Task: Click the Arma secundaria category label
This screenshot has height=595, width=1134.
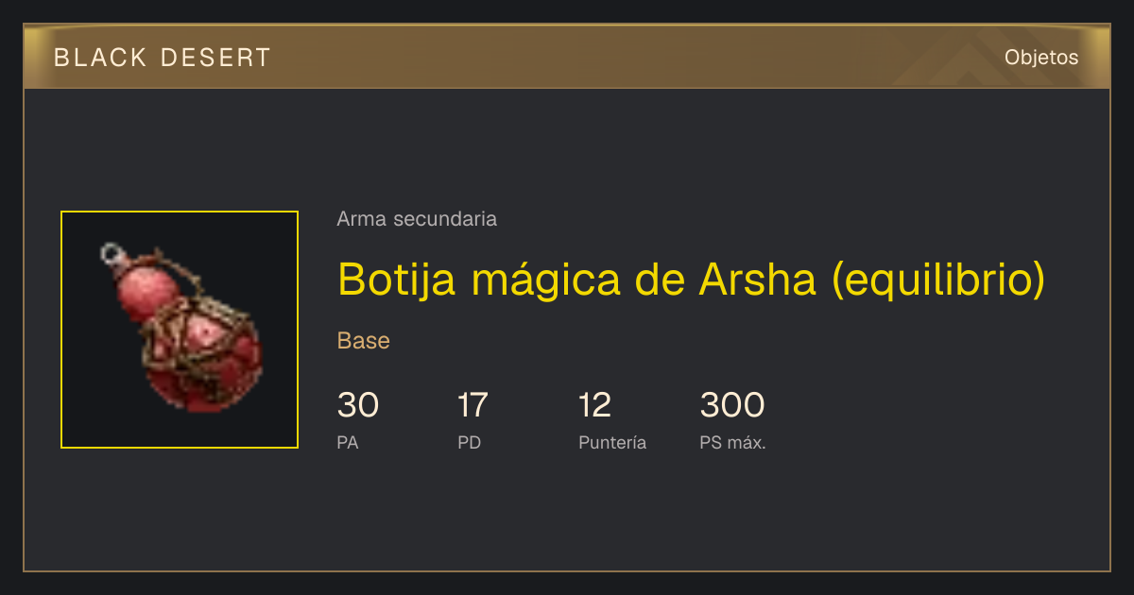Action: [x=417, y=219]
